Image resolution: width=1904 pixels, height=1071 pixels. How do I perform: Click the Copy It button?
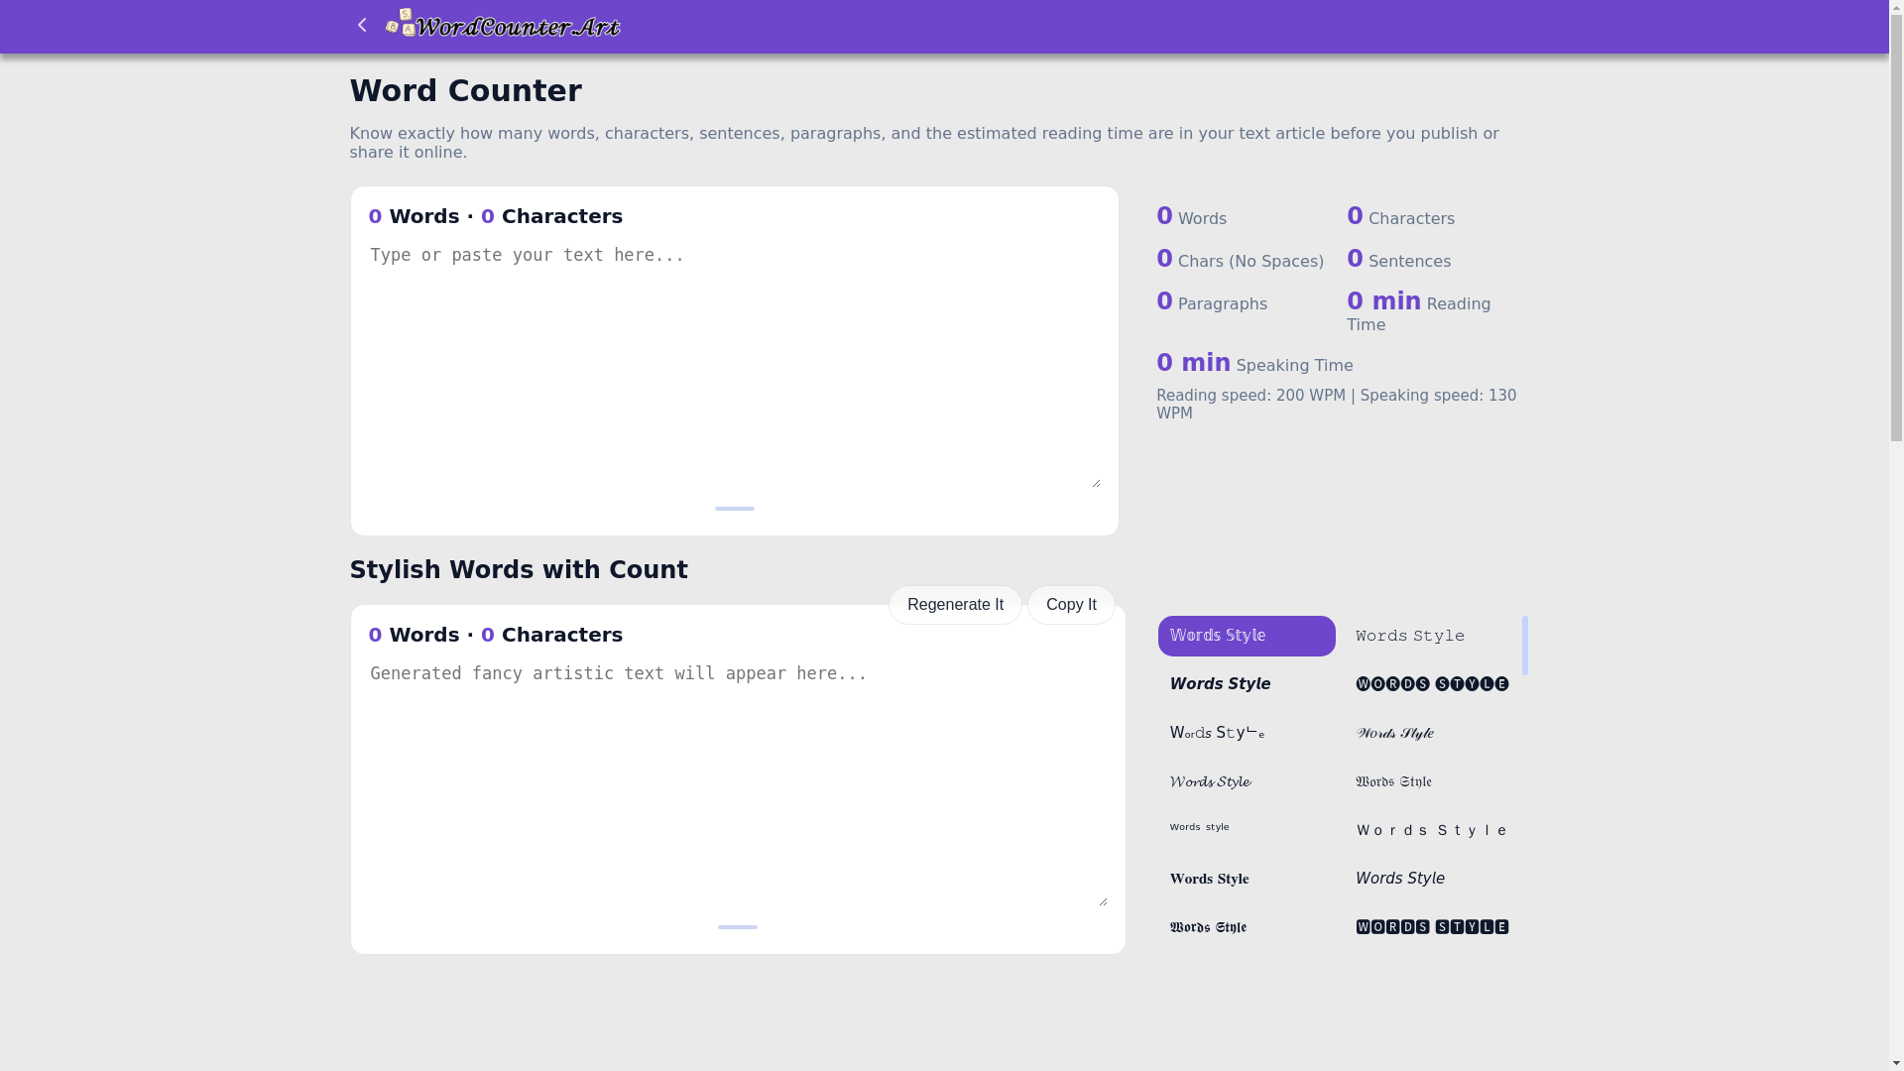click(x=1071, y=605)
